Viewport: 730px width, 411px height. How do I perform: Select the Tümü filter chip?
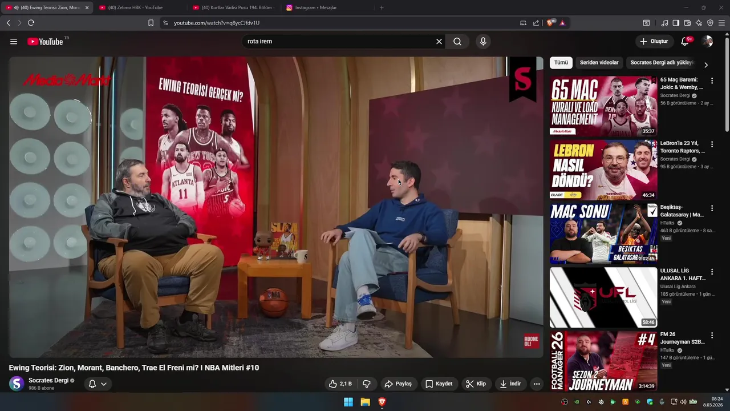click(561, 63)
